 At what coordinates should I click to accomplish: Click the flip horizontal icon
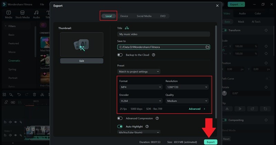point(227,109)
